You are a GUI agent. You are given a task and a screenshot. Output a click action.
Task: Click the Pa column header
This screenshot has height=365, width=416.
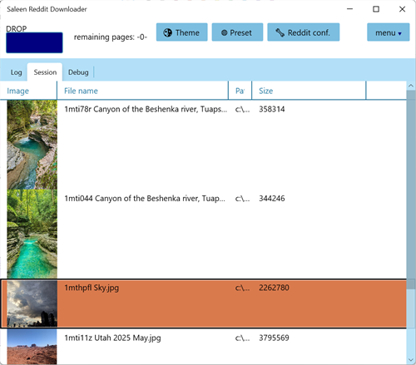[x=240, y=91]
